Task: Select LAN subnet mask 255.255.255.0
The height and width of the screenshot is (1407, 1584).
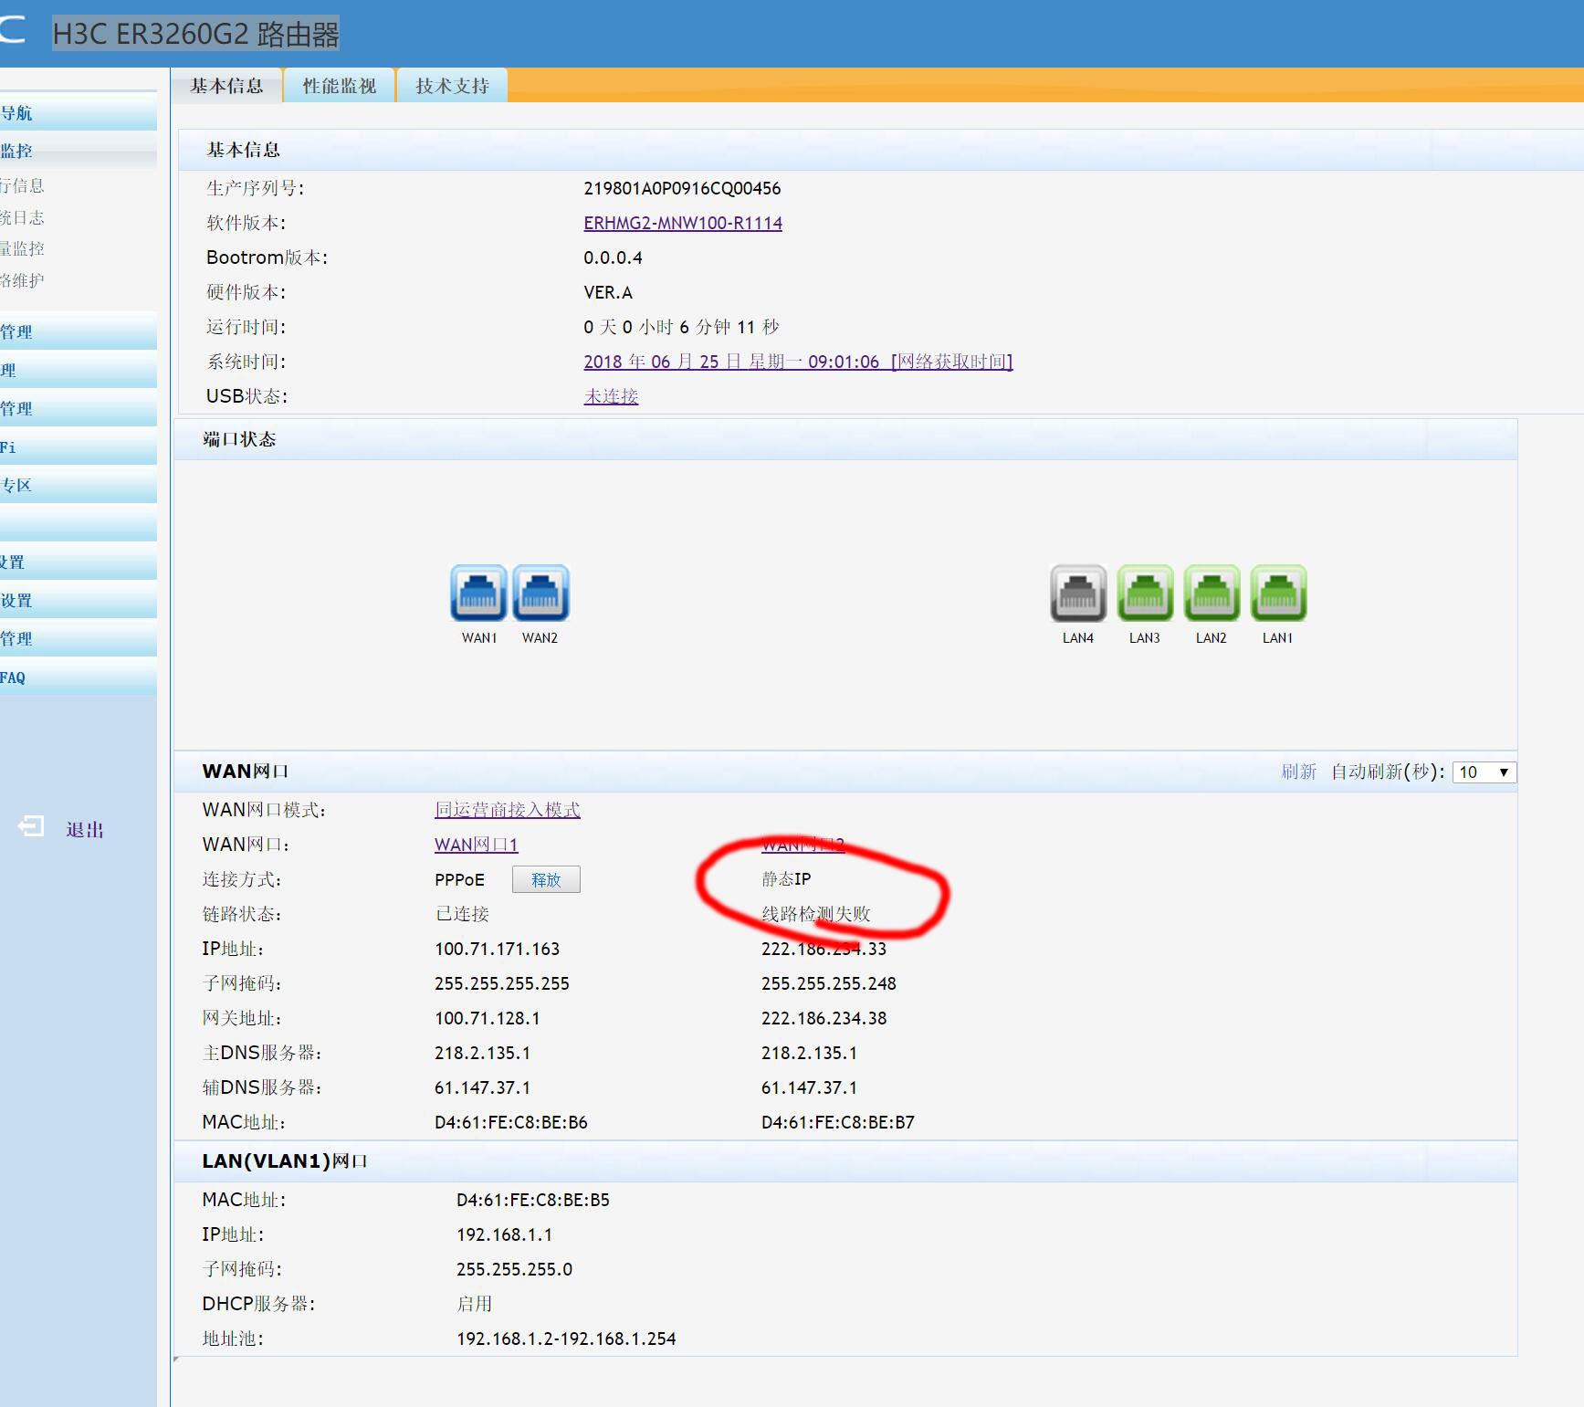Action: pos(515,1269)
